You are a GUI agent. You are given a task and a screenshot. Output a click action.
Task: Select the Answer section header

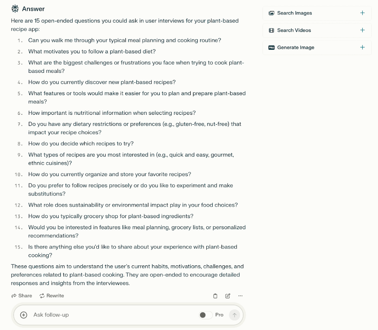click(33, 8)
